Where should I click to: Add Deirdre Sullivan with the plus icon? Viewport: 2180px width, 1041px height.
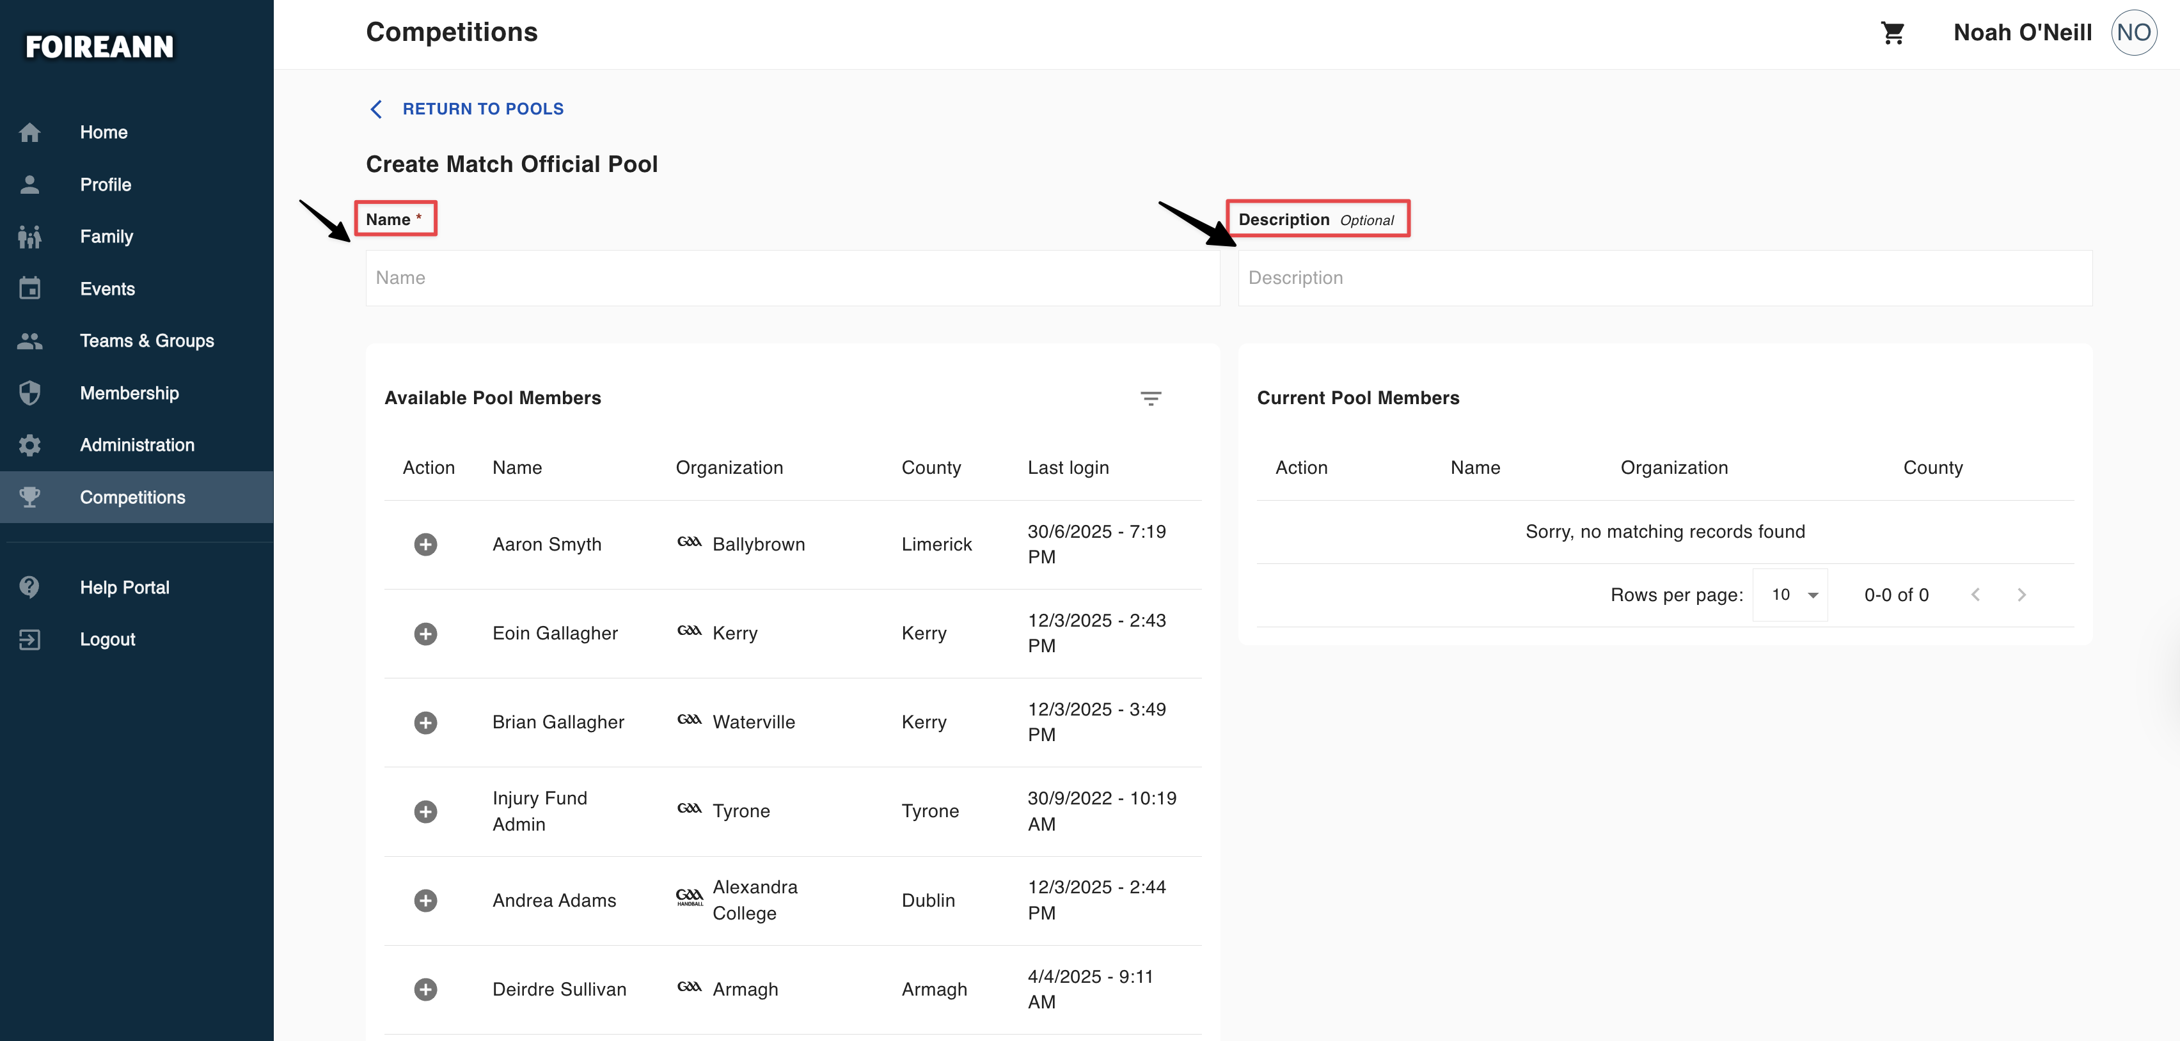click(x=425, y=989)
